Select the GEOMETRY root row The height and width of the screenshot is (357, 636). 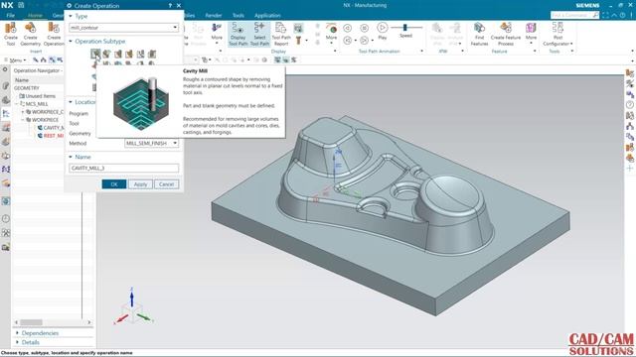27,88
